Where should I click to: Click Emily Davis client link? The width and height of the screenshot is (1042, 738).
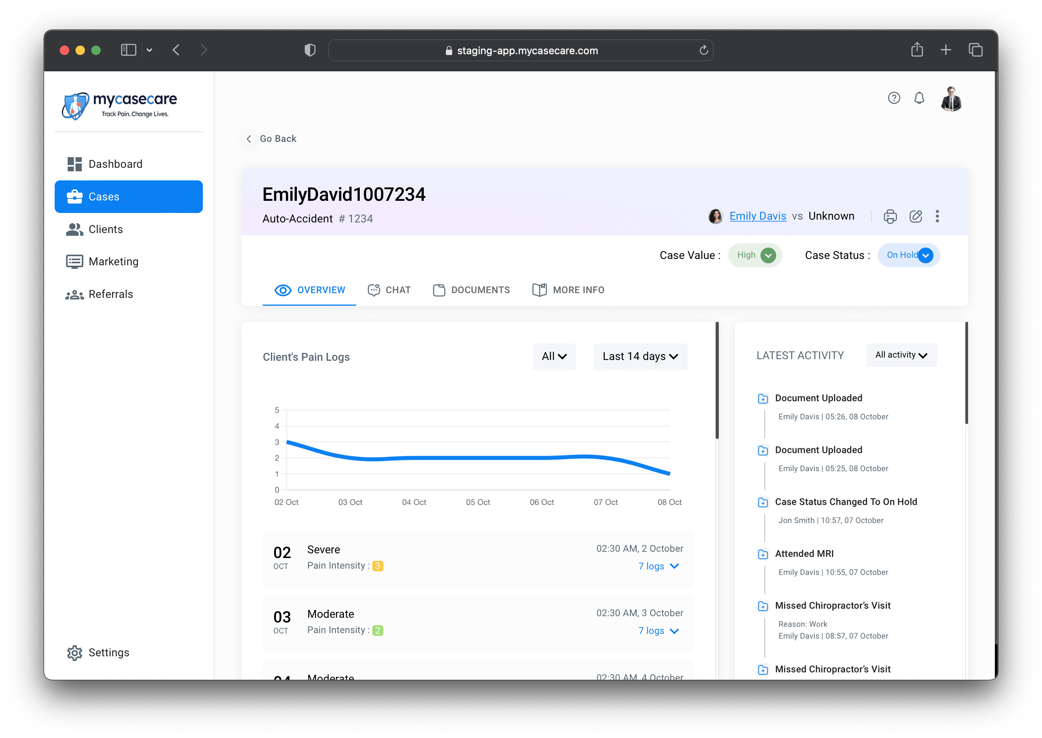(758, 216)
